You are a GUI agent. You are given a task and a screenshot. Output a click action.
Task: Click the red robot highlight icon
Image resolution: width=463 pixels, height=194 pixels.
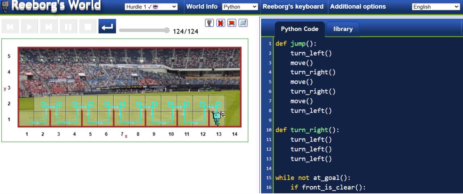221,23
